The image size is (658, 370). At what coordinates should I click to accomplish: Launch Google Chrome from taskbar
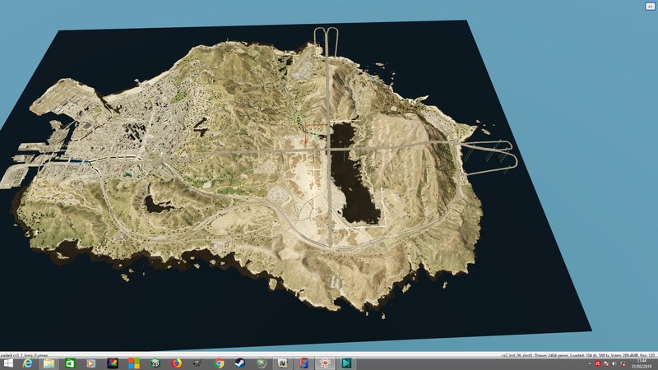click(x=219, y=363)
